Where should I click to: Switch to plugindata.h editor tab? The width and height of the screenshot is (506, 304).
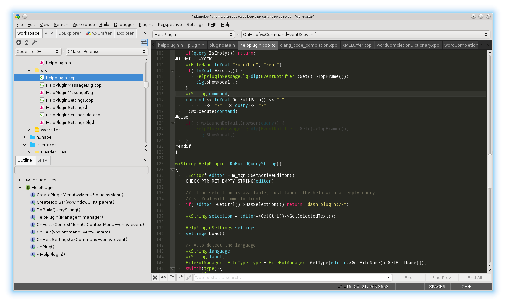tap(222, 45)
